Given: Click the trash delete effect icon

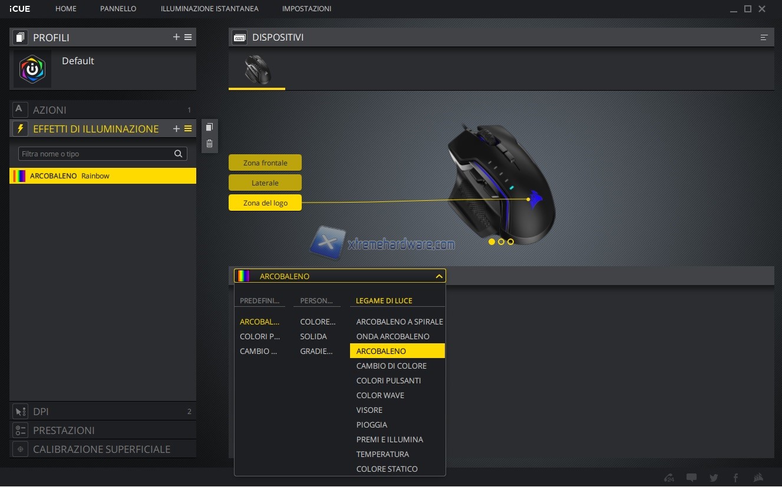Looking at the screenshot, I should [x=209, y=144].
